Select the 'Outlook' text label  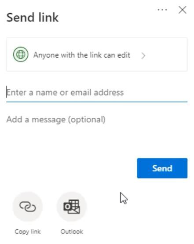72,232
